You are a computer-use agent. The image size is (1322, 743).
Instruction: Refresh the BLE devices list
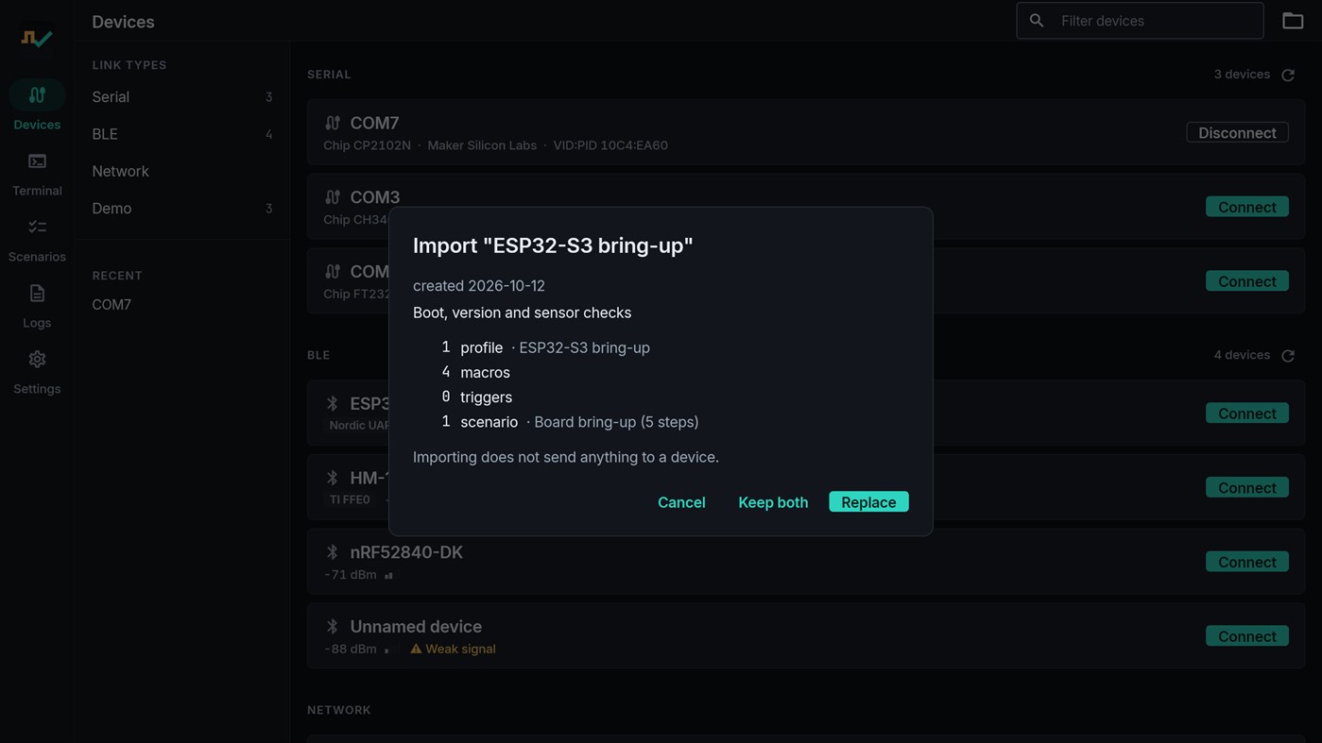point(1288,356)
